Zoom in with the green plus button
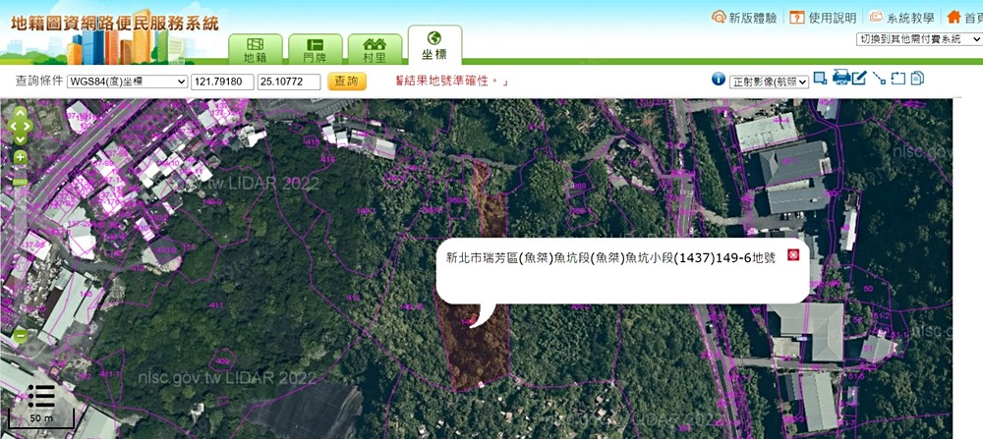This screenshot has height=439, width=983. pyautogui.click(x=20, y=157)
